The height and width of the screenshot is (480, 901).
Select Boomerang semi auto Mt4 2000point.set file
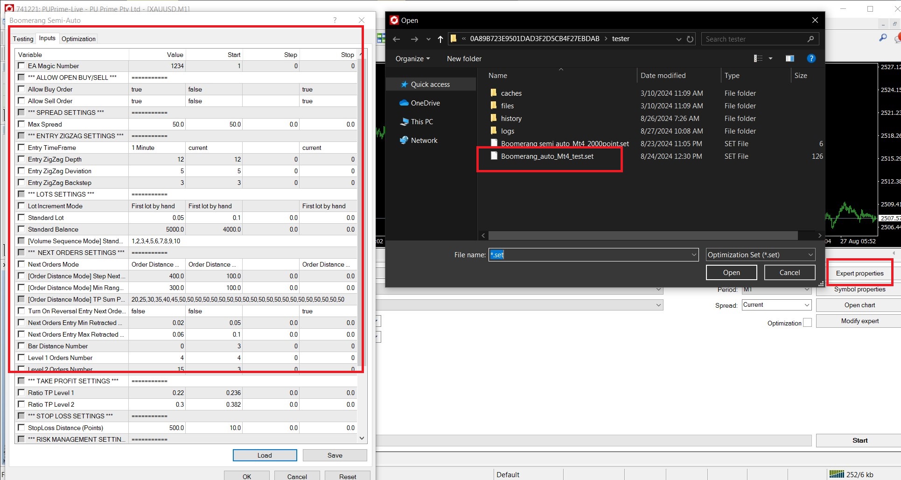[x=565, y=144]
